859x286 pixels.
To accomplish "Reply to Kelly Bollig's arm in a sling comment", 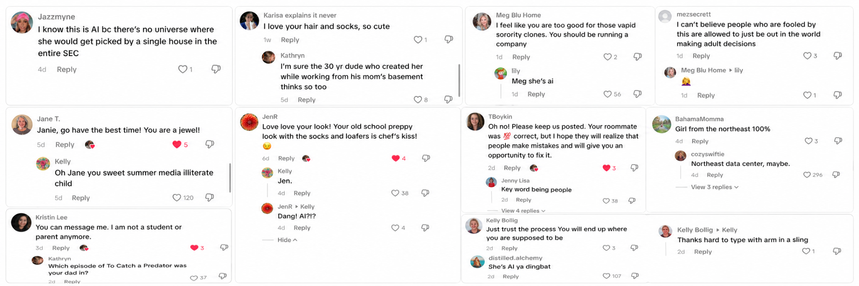I will (703, 252).
